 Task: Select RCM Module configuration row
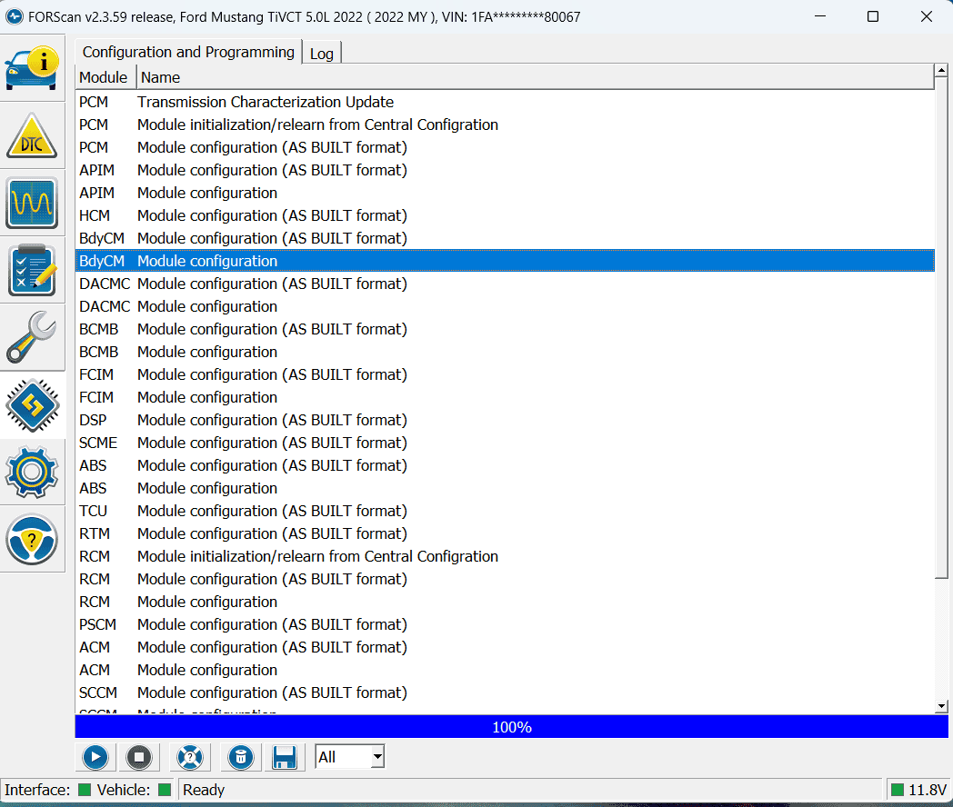click(505, 602)
